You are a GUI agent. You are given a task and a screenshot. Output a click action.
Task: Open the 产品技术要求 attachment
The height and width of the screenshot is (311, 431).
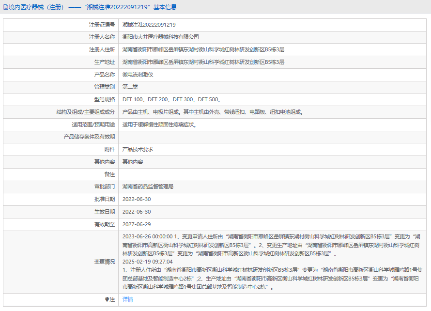pos(138,149)
